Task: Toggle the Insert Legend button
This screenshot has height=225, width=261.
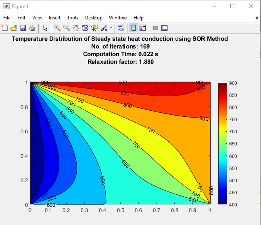Action: (142, 28)
